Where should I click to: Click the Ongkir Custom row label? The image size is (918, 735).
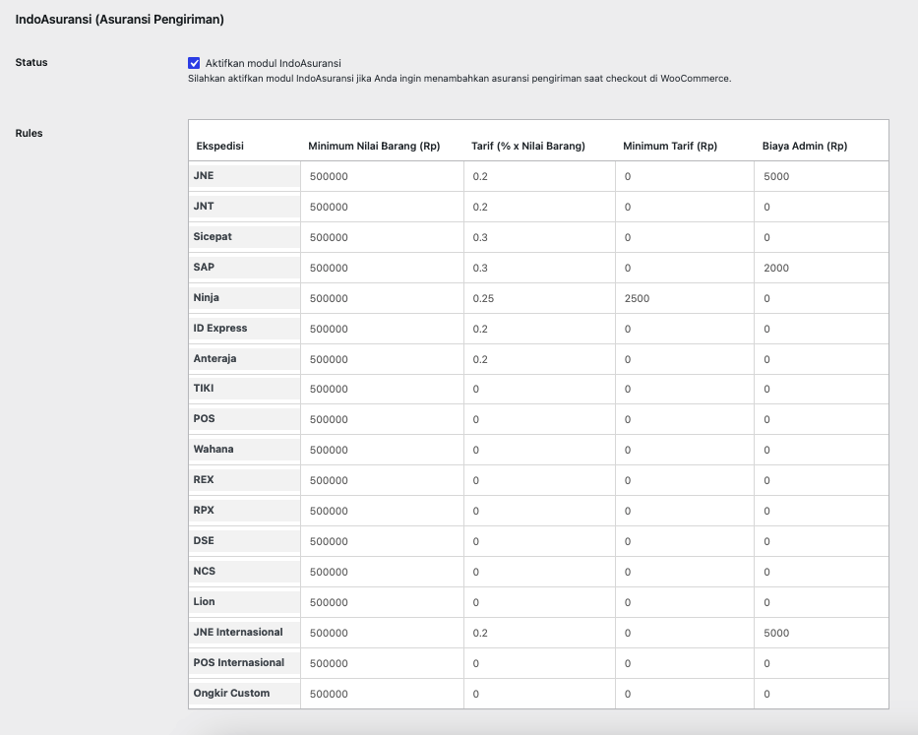(231, 693)
